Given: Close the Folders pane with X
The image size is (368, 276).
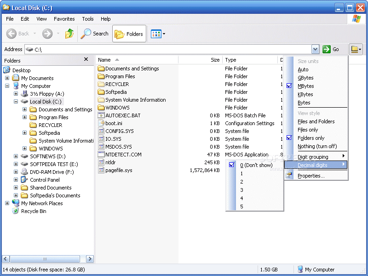Looking at the screenshot, I should (86, 59).
